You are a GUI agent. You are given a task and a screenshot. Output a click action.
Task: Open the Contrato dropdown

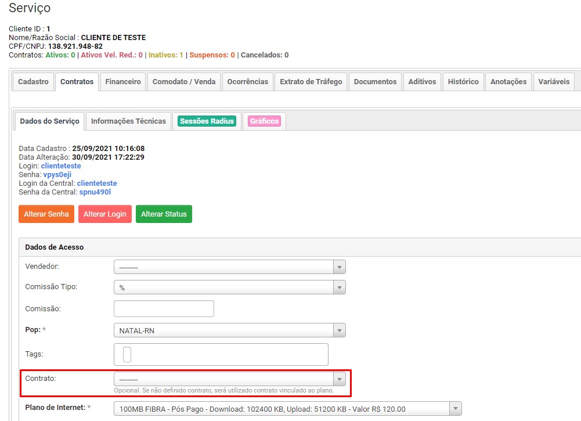click(x=229, y=379)
